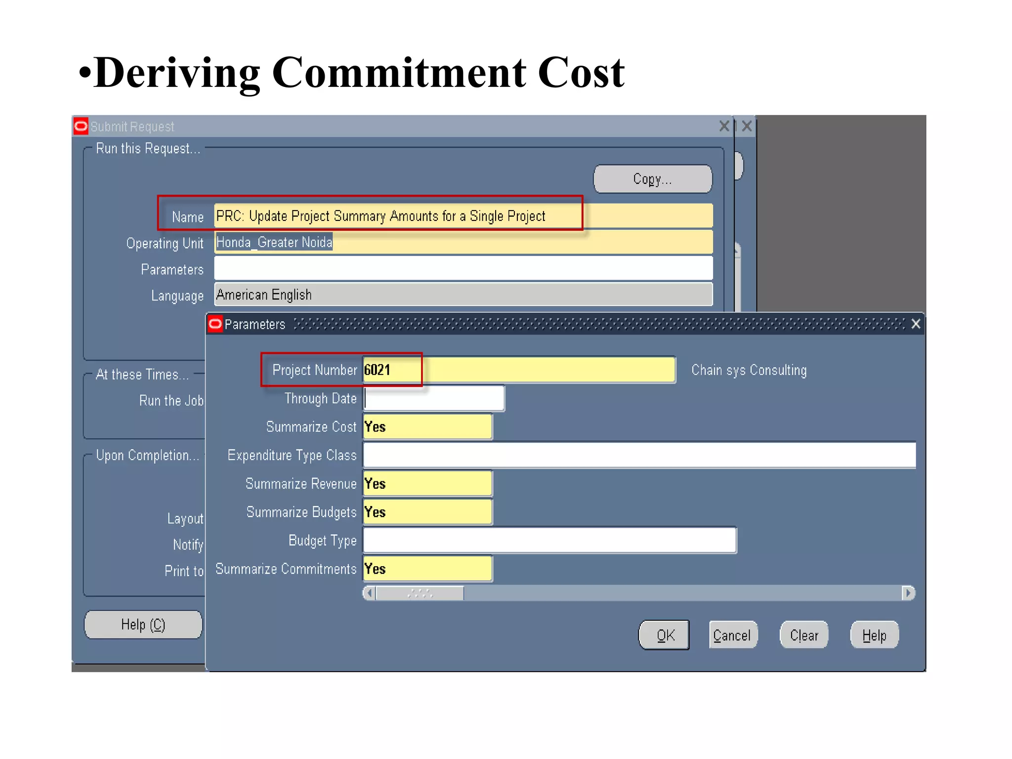Click the Project Number label

pos(315,370)
